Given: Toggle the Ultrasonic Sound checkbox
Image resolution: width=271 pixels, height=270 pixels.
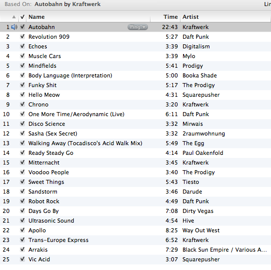Looking at the screenshot, I should [22, 221].
